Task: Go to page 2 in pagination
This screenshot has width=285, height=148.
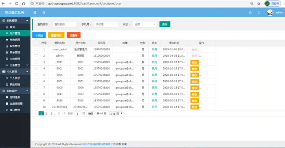Action: click(46, 113)
